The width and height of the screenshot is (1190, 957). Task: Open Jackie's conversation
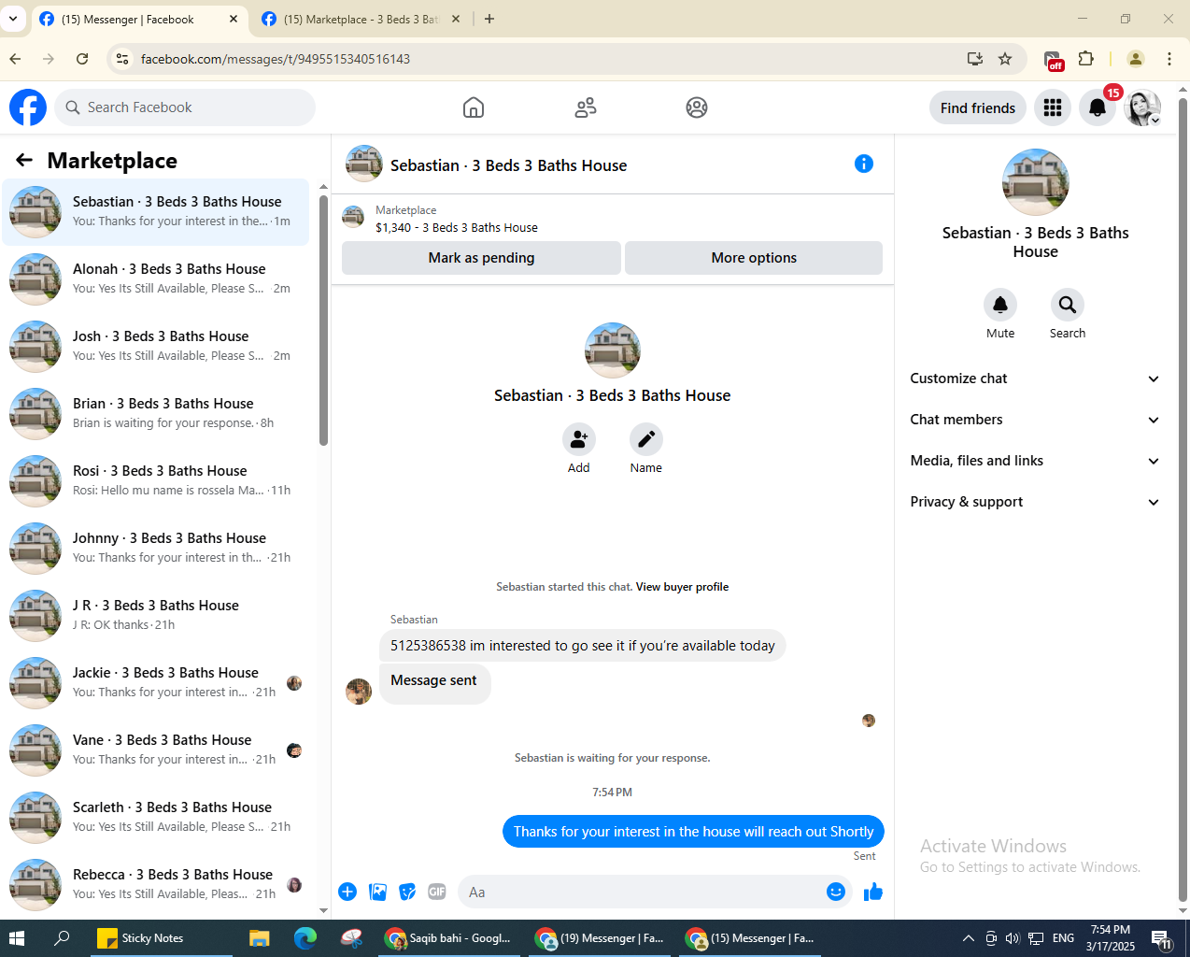point(156,682)
